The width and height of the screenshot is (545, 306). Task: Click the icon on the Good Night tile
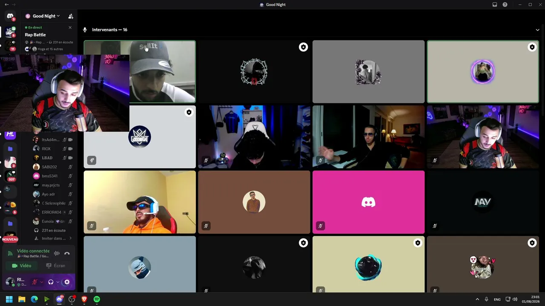point(92,160)
